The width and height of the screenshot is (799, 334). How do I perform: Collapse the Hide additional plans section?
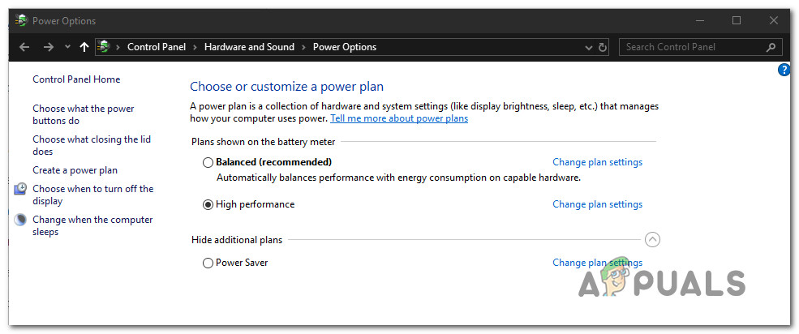[x=653, y=239]
